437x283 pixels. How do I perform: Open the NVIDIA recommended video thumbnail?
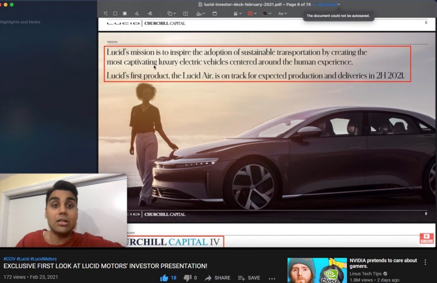[x=317, y=270]
